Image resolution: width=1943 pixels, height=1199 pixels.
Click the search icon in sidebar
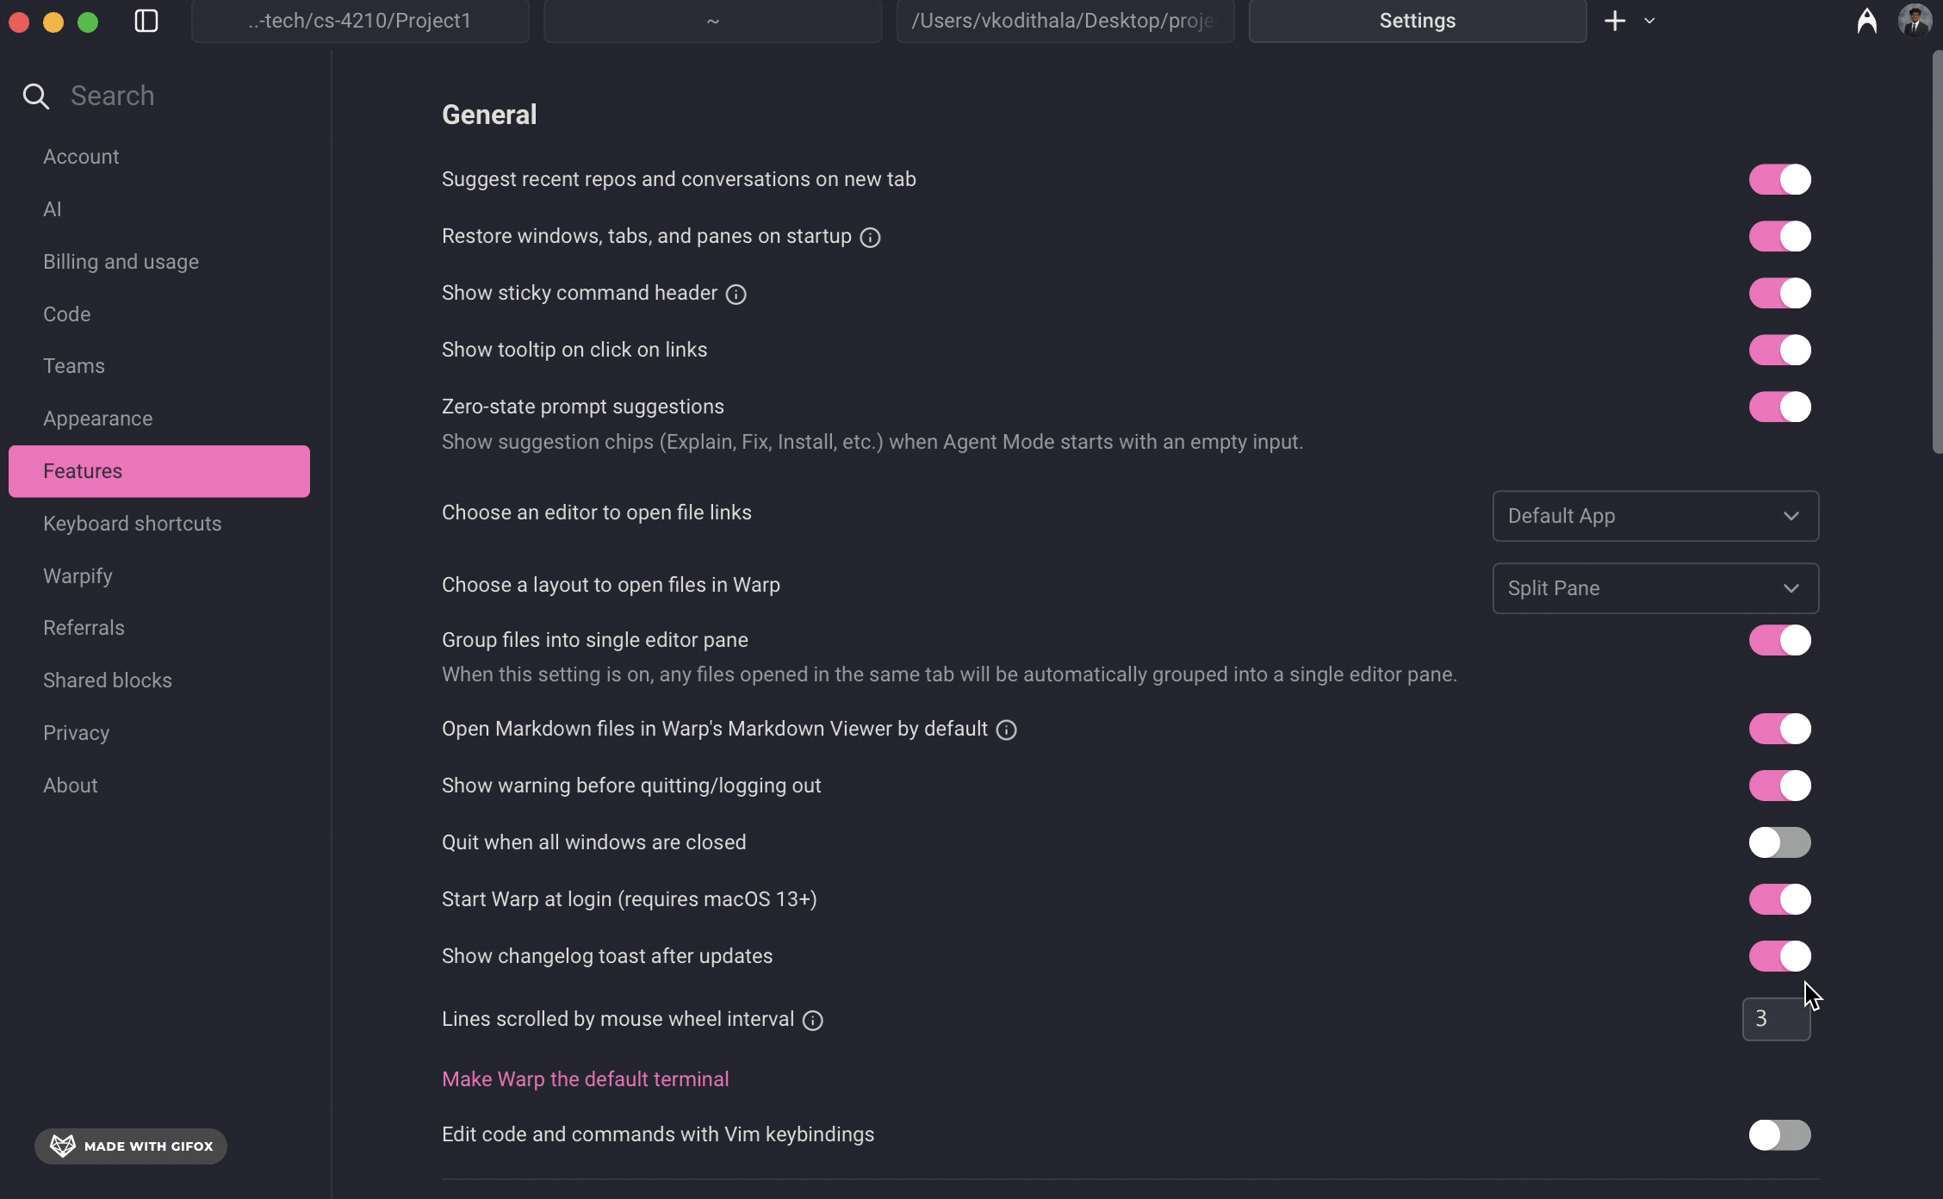[35, 96]
